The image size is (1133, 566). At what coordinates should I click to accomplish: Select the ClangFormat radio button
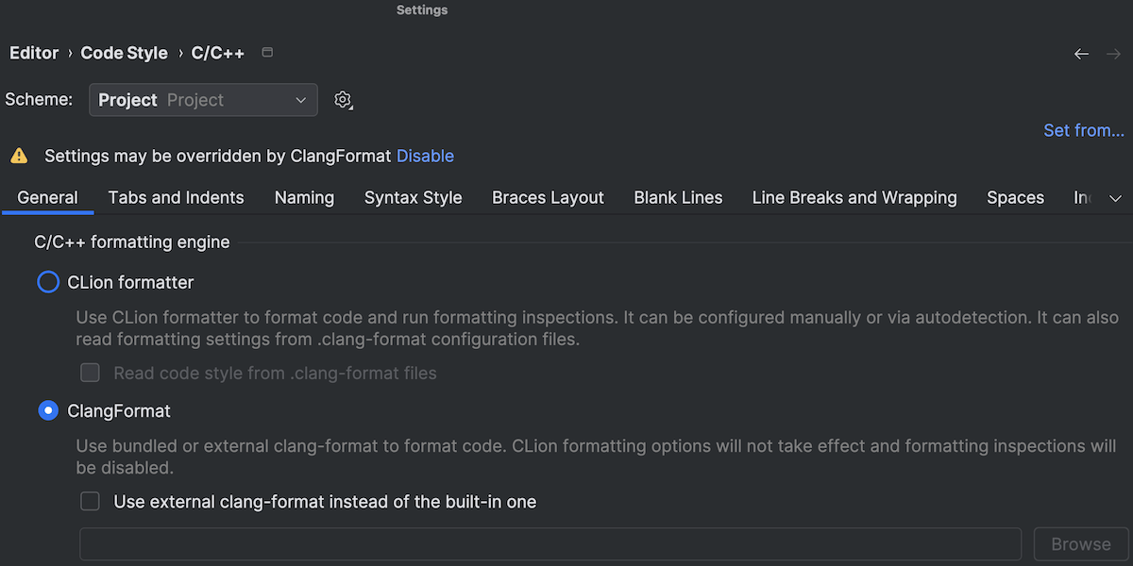pyautogui.click(x=48, y=411)
